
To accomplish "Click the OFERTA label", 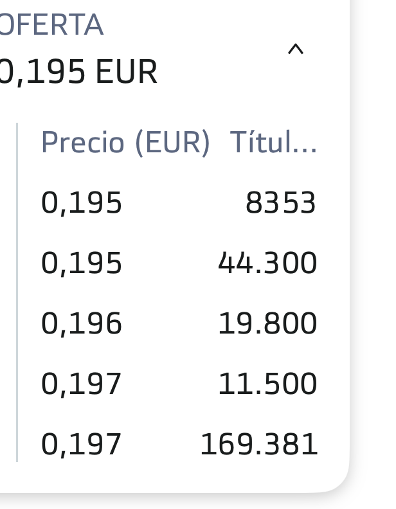I will point(51,24).
